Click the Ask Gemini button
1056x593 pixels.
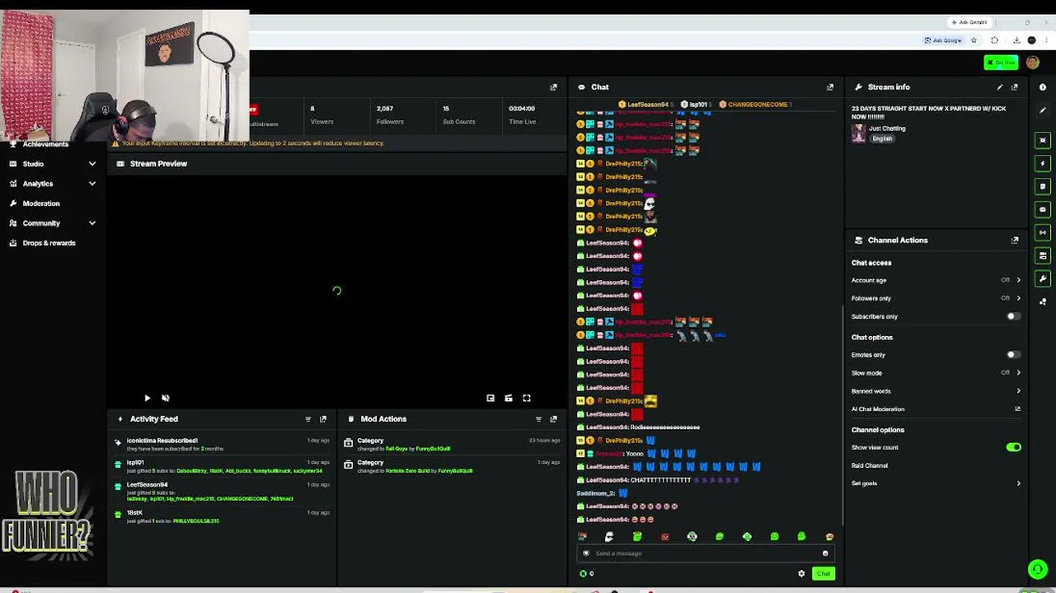[969, 22]
